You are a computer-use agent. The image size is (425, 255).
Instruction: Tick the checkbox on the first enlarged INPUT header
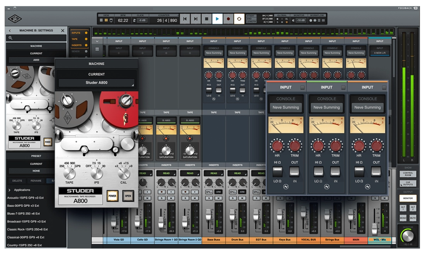(x=303, y=88)
